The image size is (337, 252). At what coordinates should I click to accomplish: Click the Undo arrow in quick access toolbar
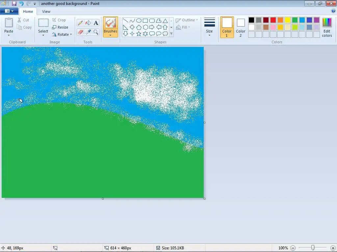tap(21, 3)
